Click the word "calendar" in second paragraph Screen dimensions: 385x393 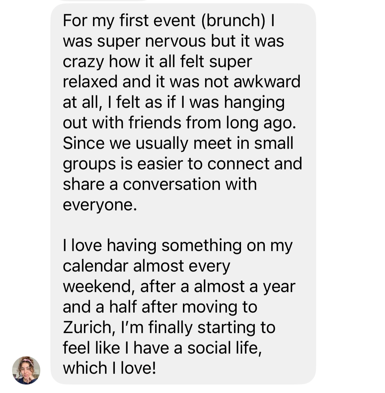(95, 266)
